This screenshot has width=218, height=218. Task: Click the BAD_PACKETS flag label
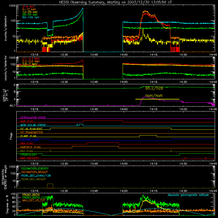click(x=30, y=158)
